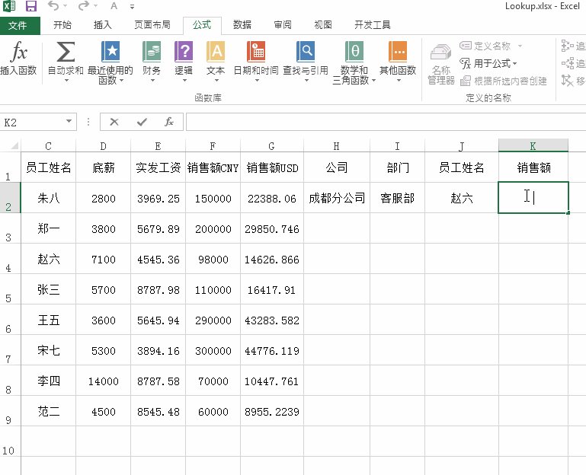
Task: Switch to the View (视图) tab
Action: coord(323,25)
